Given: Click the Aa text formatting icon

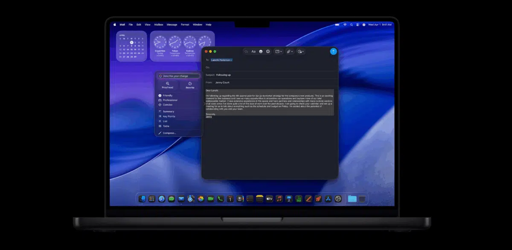Looking at the screenshot, I should 253,51.
